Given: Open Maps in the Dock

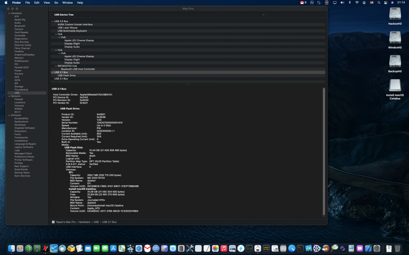Looking at the screenshot, I should click(x=122, y=248).
